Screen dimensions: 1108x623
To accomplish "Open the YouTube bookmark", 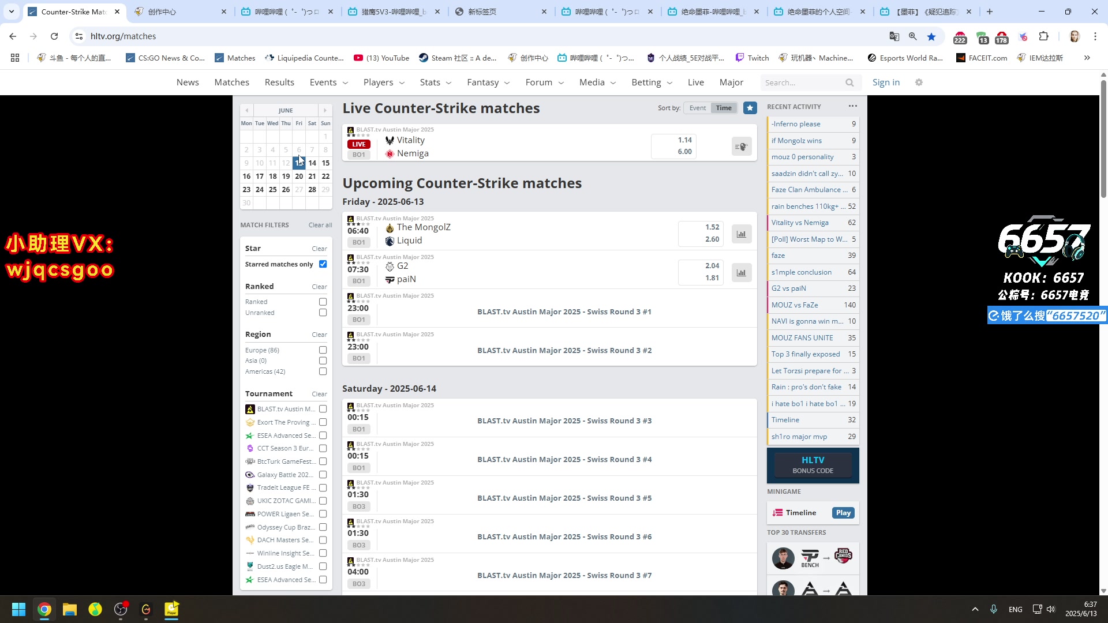I will [x=381, y=58].
